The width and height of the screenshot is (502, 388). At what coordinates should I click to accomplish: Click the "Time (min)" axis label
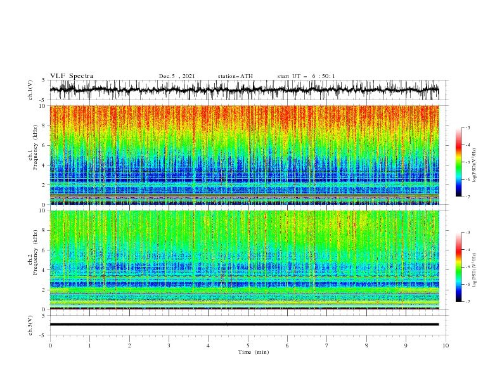[x=254, y=352]
